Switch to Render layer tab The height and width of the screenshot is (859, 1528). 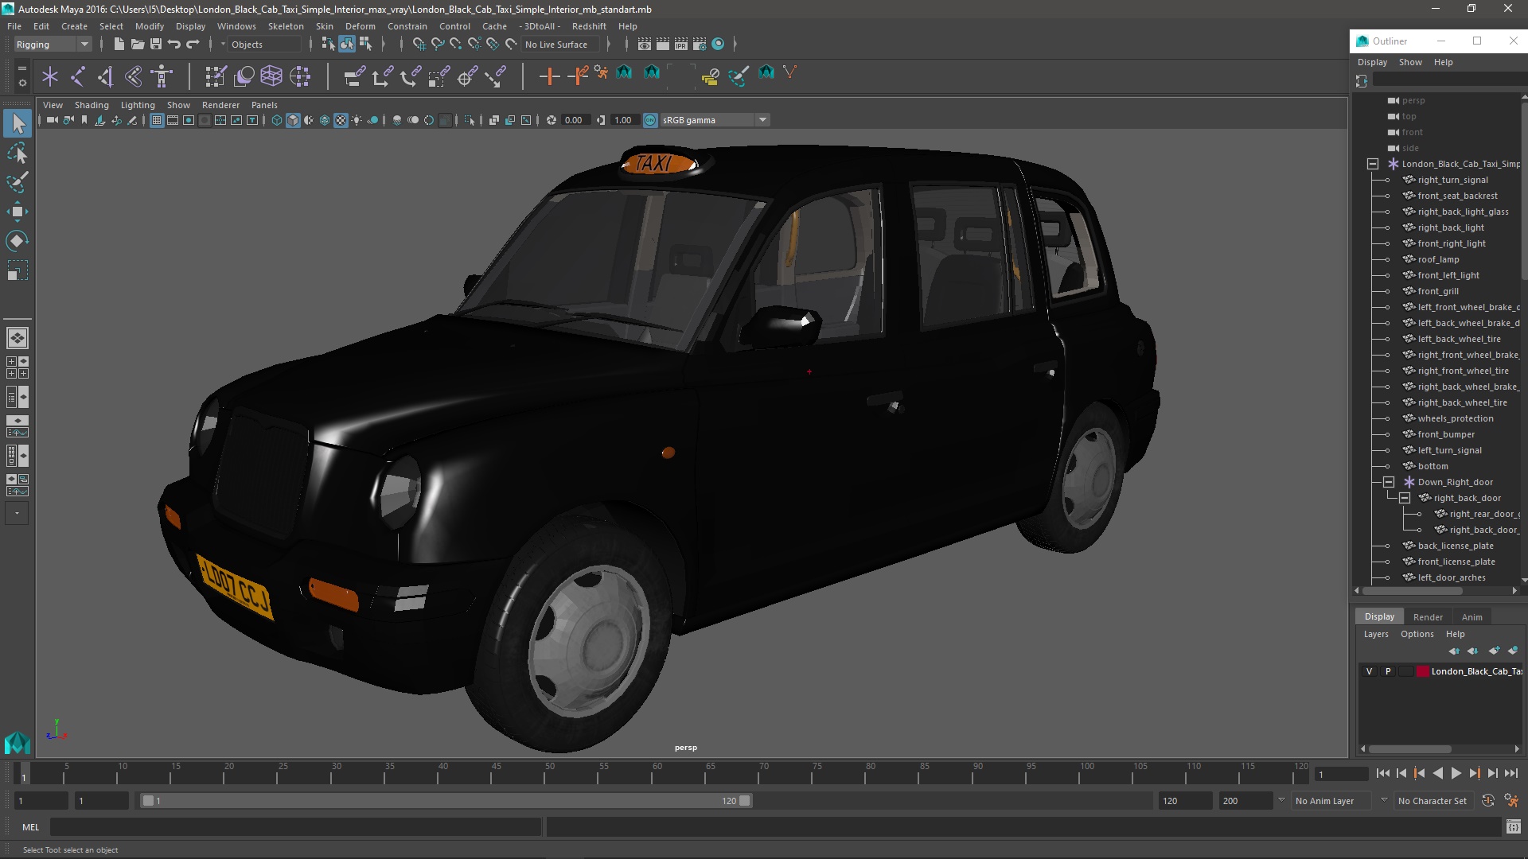click(x=1428, y=617)
